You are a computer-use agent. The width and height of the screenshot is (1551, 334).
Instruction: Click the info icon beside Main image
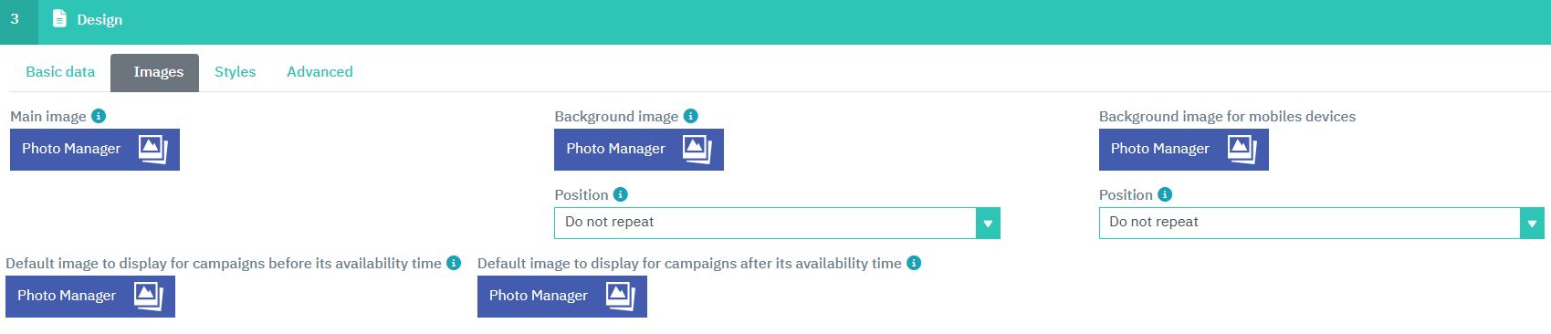pyautogui.click(x=99, y=116)
